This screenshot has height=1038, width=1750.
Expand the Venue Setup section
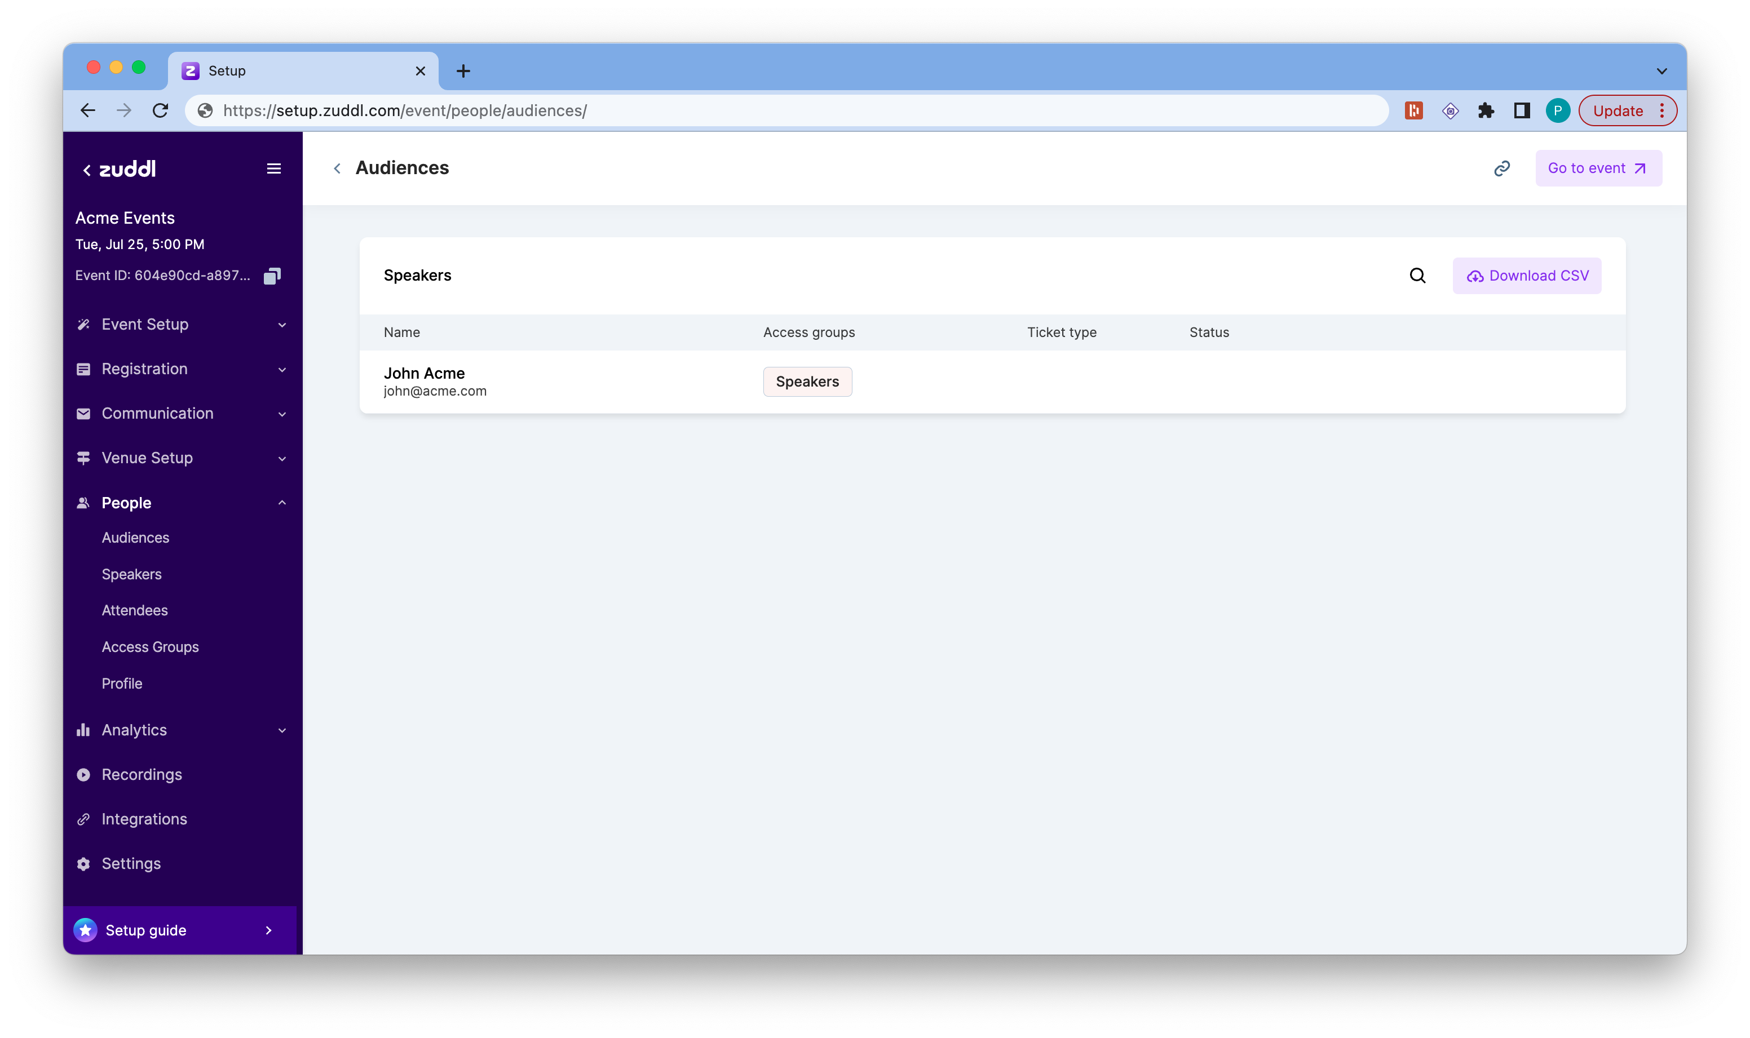point(282,459)
